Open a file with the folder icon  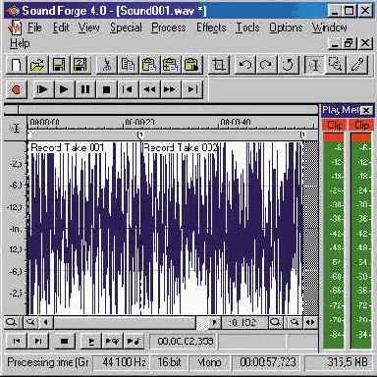pyautogui.click(x=37, y=65)
